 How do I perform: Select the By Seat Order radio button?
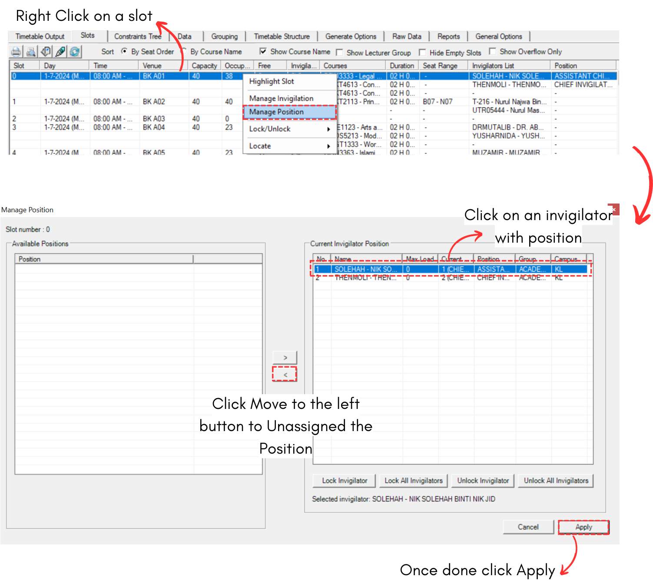(x=124, y=51)
